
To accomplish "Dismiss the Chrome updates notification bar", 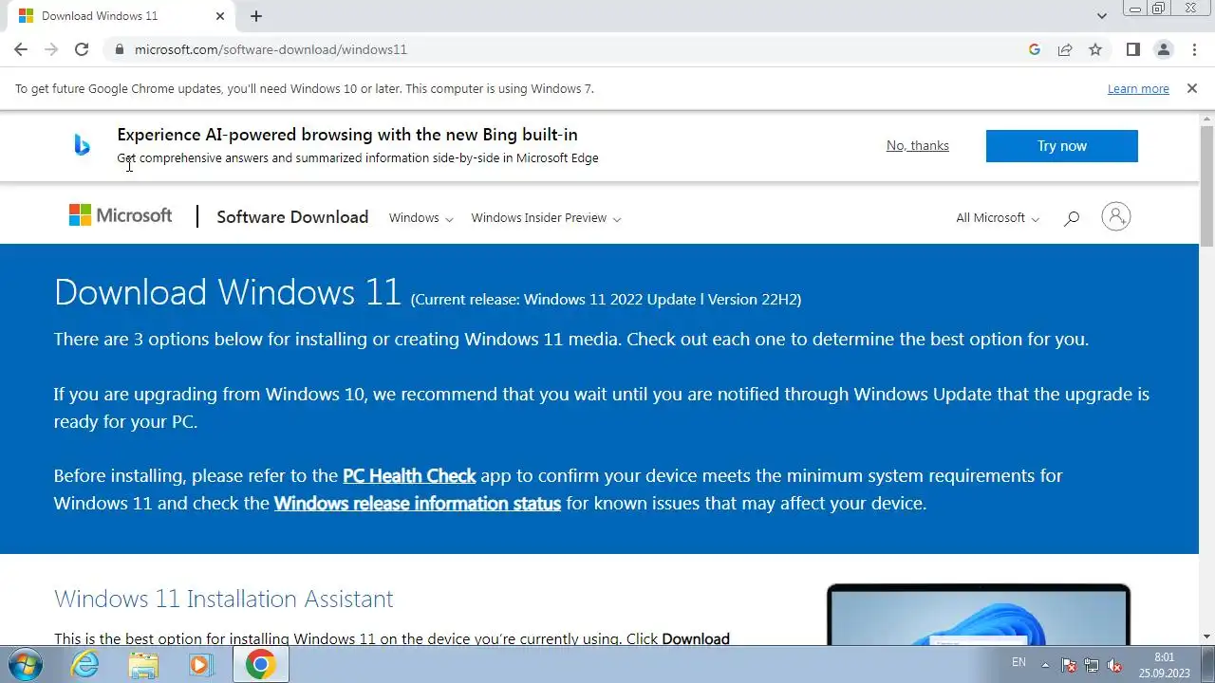I will point(1191,88).
